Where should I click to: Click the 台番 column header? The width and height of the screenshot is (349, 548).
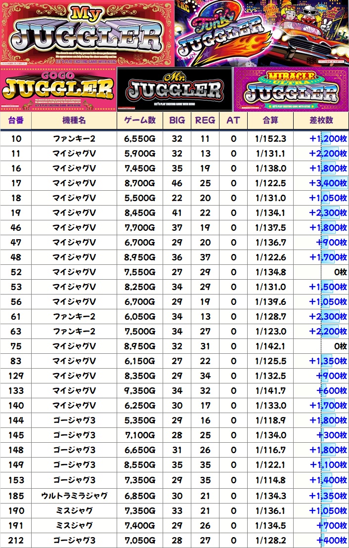16,121
